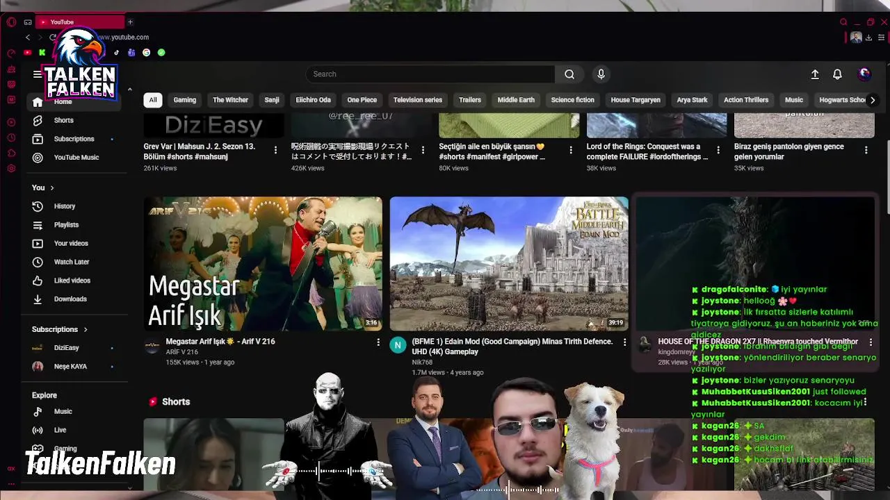Select the All category chip
The image size is (890, 500).
[153, 100]
